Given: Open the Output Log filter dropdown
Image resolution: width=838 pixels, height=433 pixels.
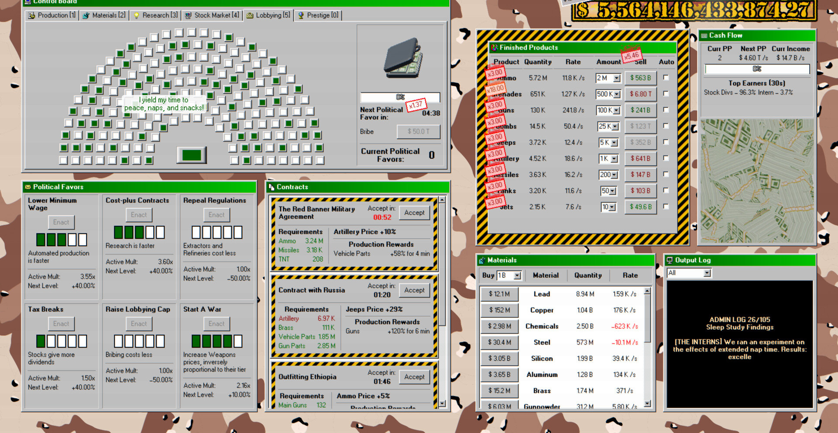Looking at the screenshot, I should tap(707, 273).
